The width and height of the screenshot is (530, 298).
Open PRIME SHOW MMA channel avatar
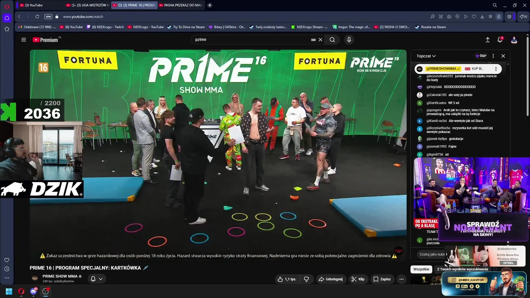(35, 279)
